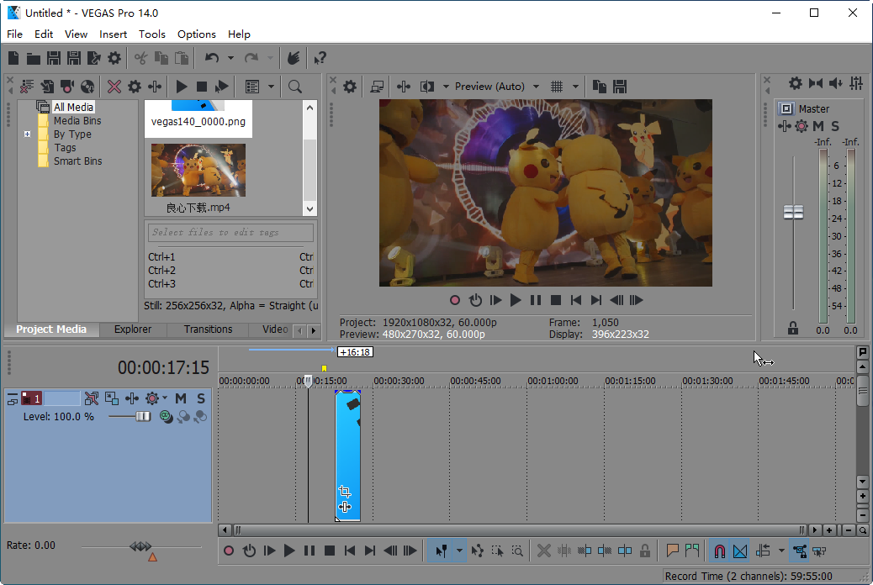Open Media FX icon in Project Media toolbar
The height and width of the screenshot is (585, 873).
pyautogui.click(x=154, y=87)
